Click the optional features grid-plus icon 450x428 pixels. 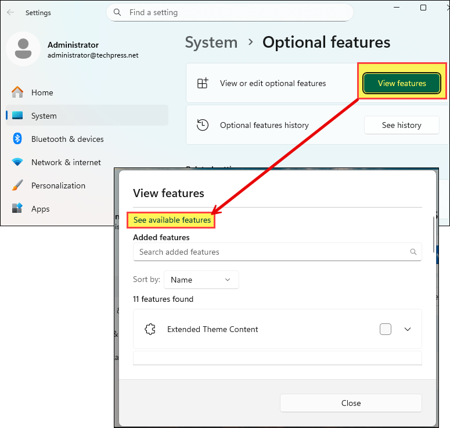(203, 83)
